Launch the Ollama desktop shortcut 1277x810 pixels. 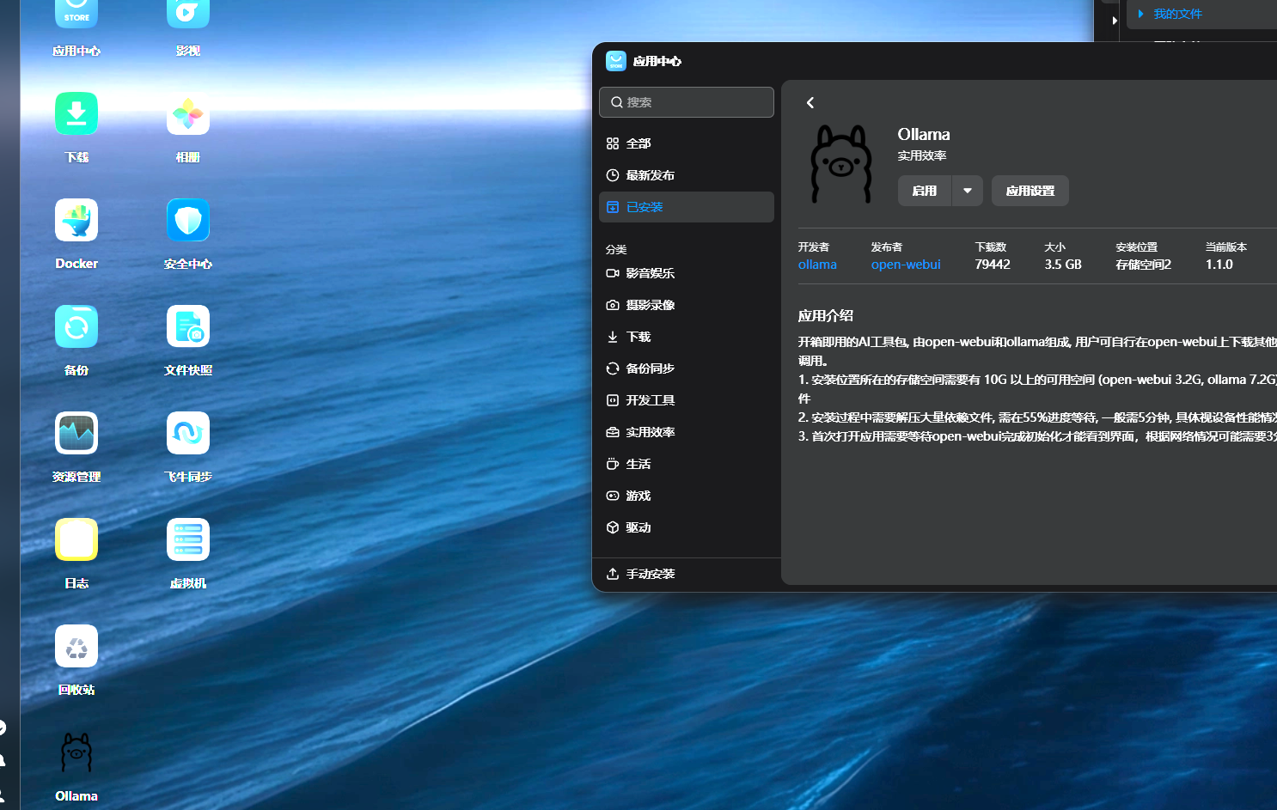point(76,753)
